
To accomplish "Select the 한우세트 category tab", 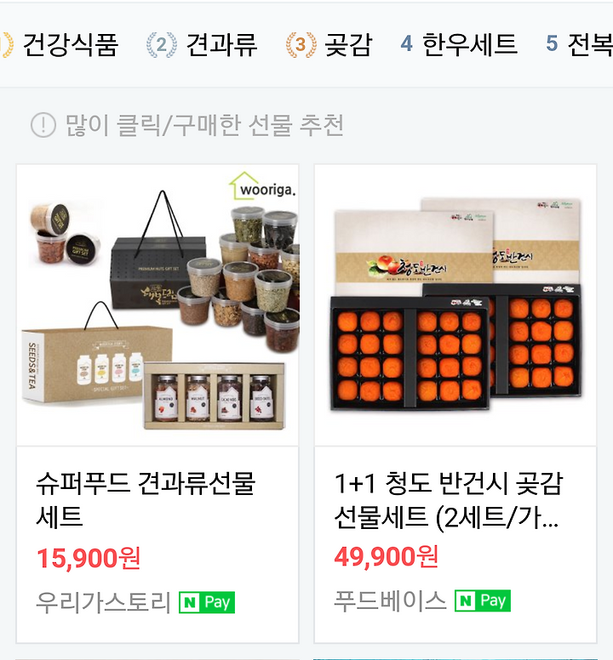I will pos(459,44).
